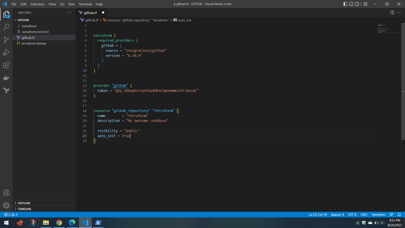Open Microsoft Edge from taskbar

tap(72, 222)
